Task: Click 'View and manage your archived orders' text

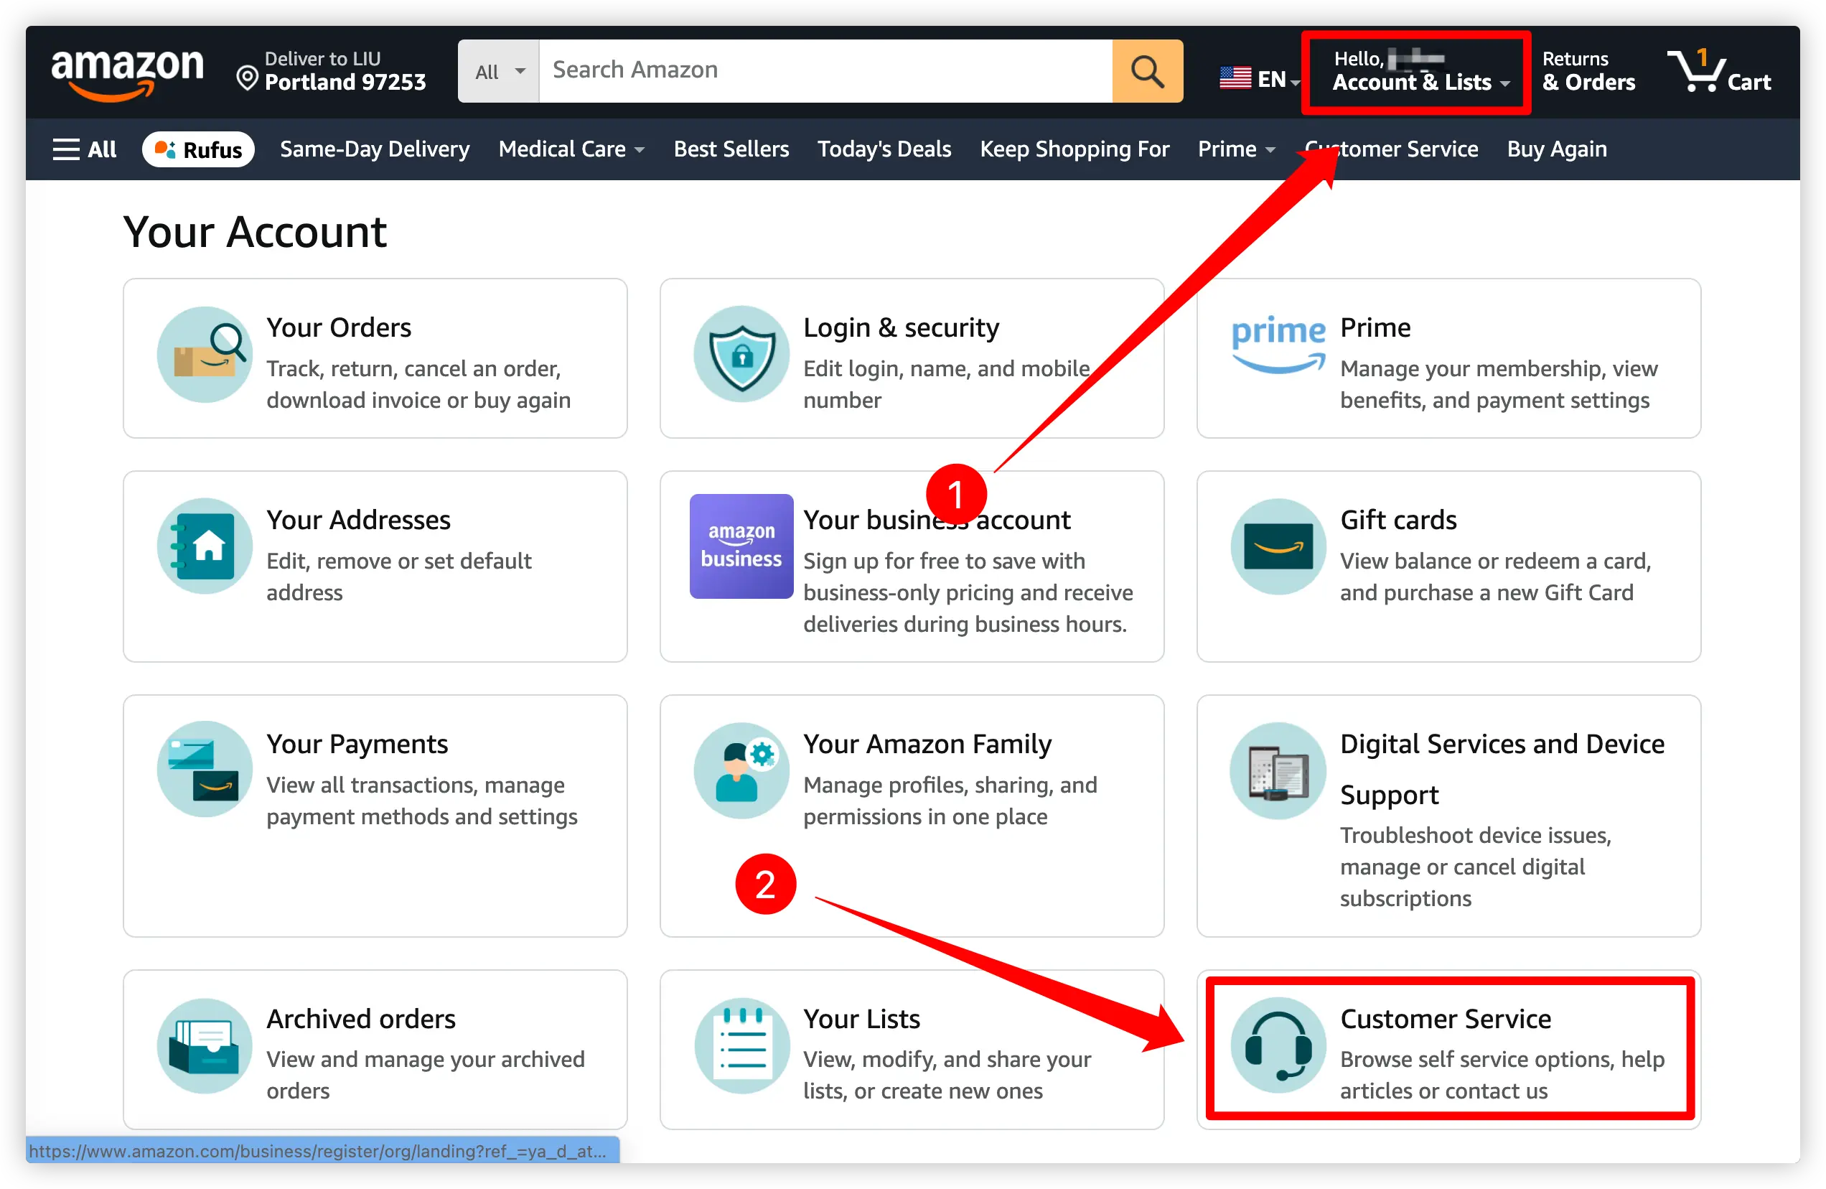Action: (x=425, y=1075)
